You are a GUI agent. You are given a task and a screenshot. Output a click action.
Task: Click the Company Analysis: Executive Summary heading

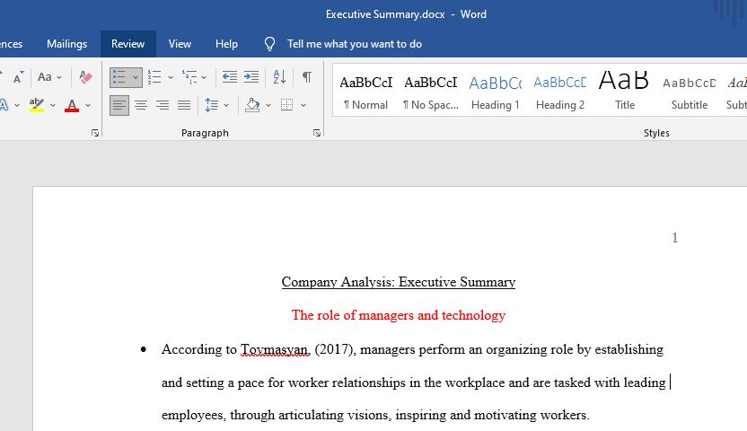[399, 282]
